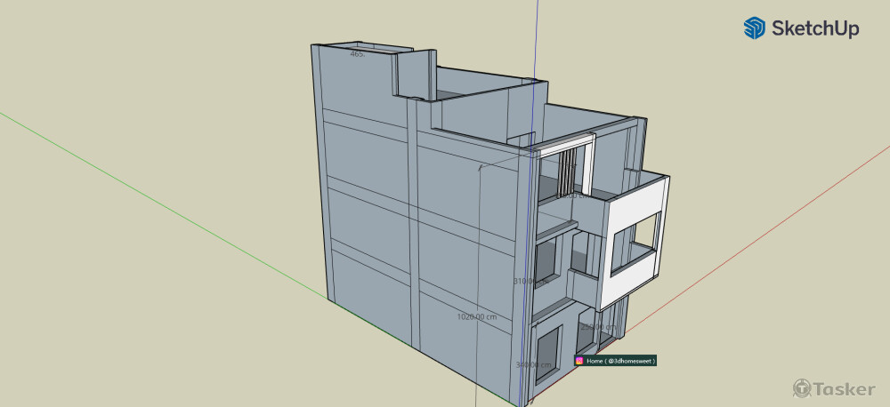Click the SketchUp logo icon

coord(755,28)
